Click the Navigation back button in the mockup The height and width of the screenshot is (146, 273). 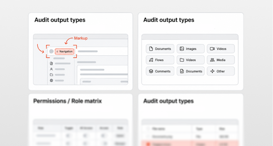(65, 51)
